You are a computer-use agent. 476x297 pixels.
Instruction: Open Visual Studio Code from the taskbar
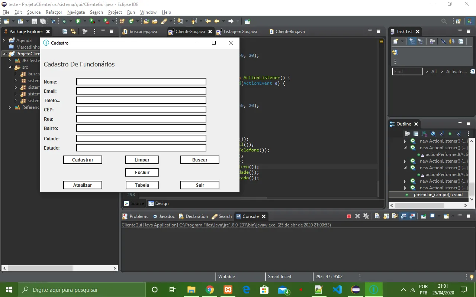(x=337, y=290)
